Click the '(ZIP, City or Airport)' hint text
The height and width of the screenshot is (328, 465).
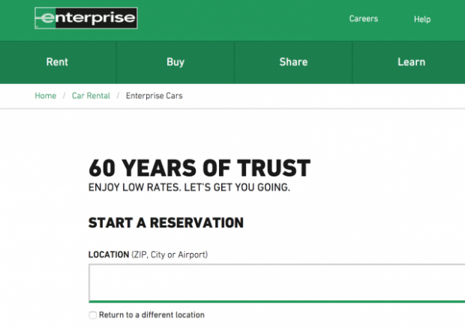pyautogui.click(x=169, y=255)
